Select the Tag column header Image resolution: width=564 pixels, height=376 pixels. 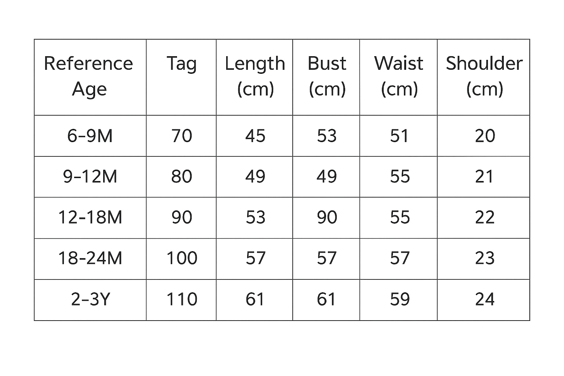181,64
